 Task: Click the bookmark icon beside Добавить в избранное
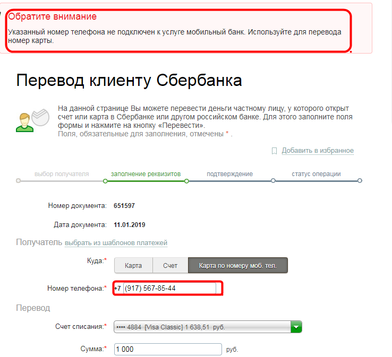(274, 151)
